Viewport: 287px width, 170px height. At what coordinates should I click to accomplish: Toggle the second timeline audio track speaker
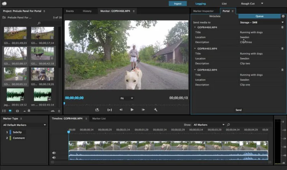click(54, 157)
